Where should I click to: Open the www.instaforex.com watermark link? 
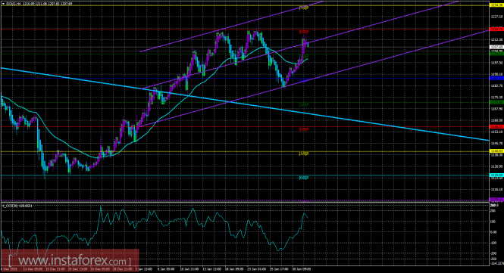tap(70, 260)
